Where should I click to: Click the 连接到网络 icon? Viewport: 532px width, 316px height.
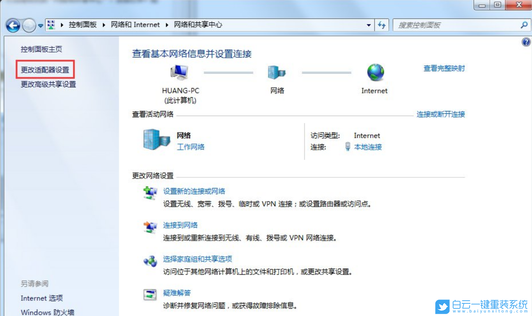pyautogui.click(x=150, y=226)
